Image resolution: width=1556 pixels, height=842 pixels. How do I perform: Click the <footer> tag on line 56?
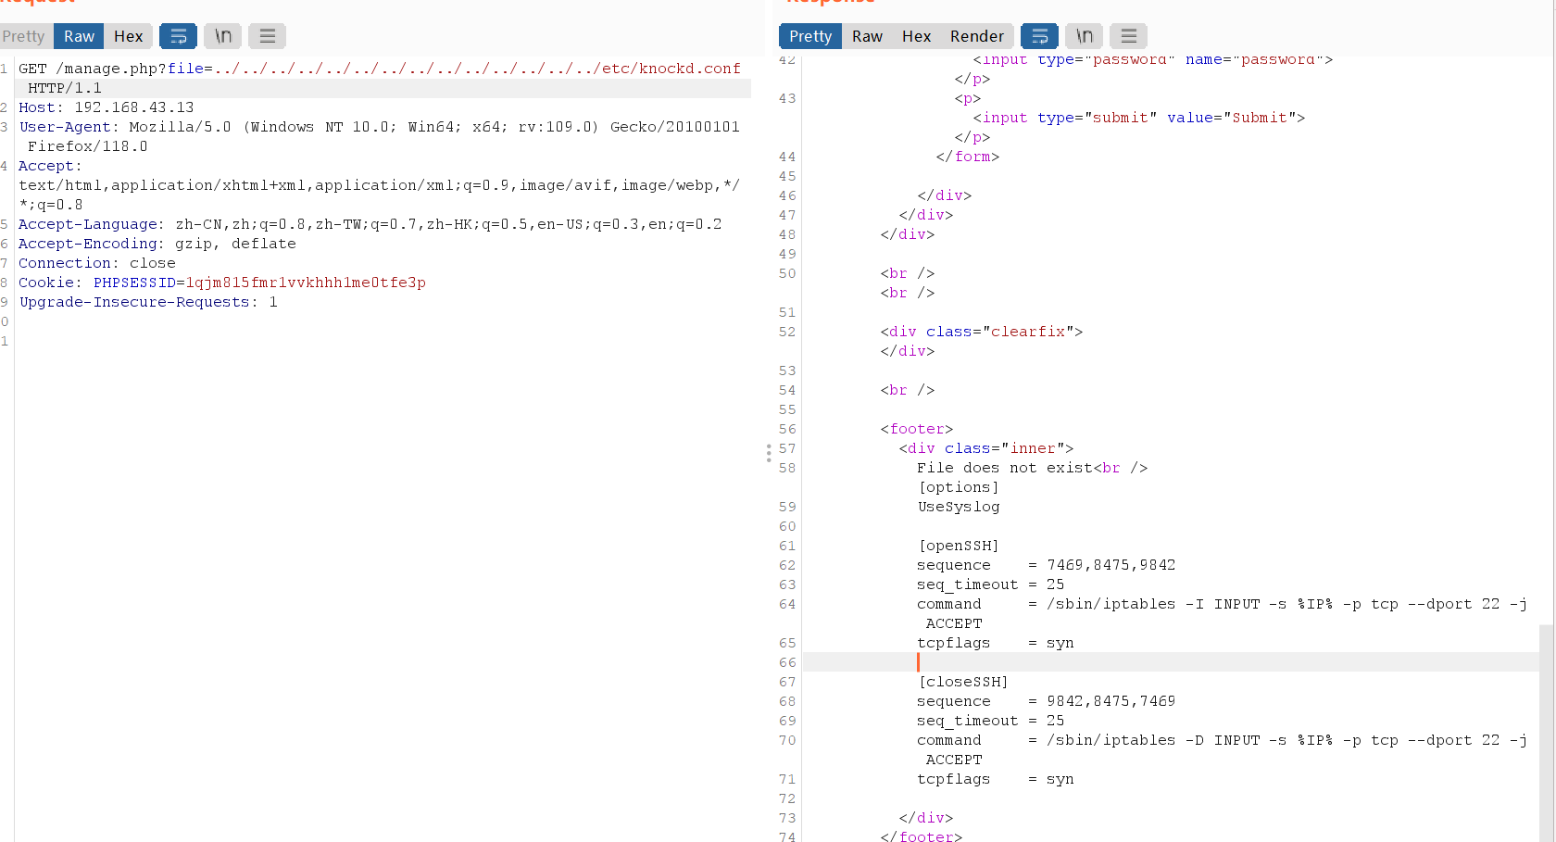tap(917, 429)
